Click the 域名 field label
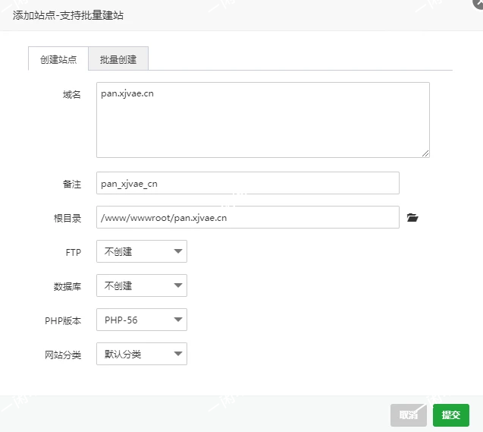The height and width of the screenshot is (432, 483). [72, 95]
